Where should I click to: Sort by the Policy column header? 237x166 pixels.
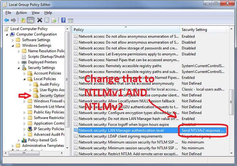click(x=126, y=29)
